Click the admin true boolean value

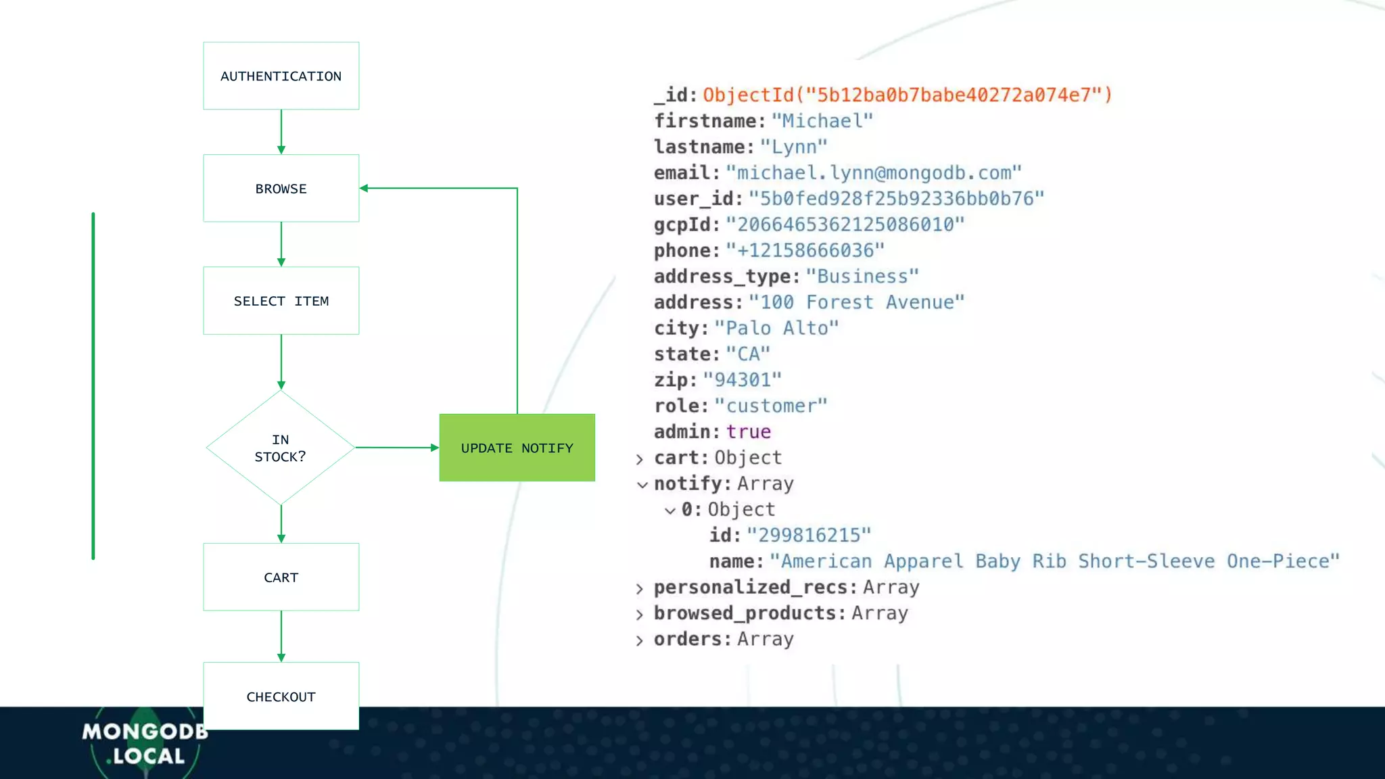point(748,431)
